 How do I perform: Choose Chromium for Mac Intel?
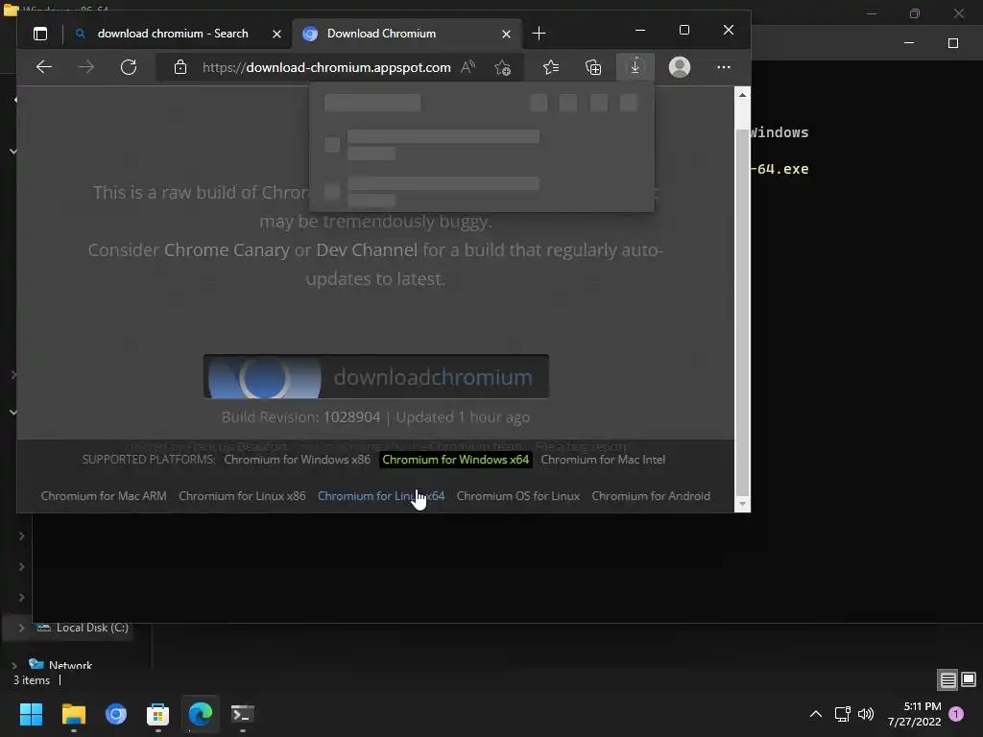click(603, 460)
